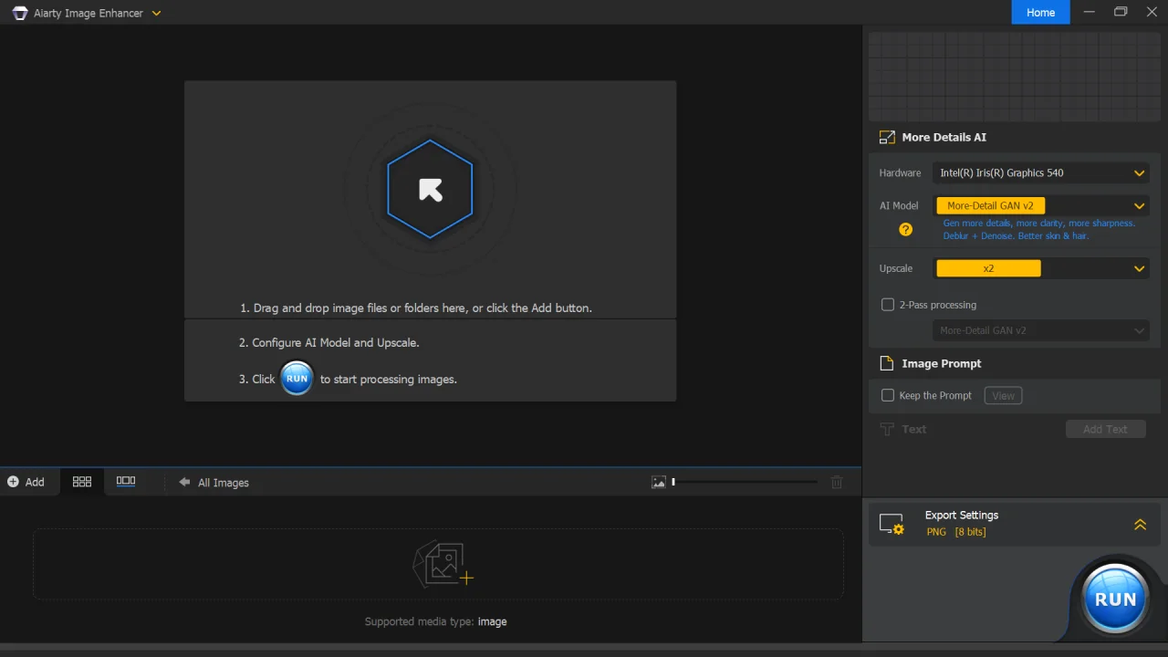Switch to grid thumbnail view

82,482
